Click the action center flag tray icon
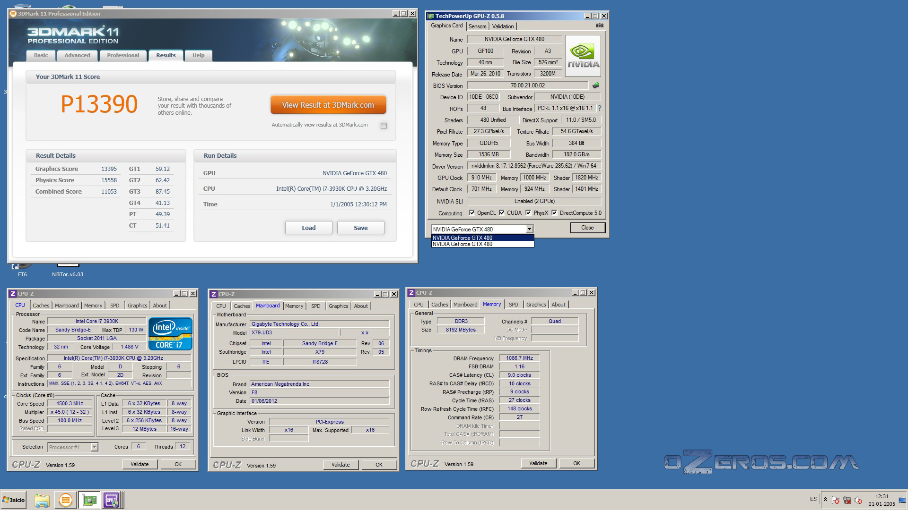The height and width of the screenshot is (510, 908). click(836, 500)
